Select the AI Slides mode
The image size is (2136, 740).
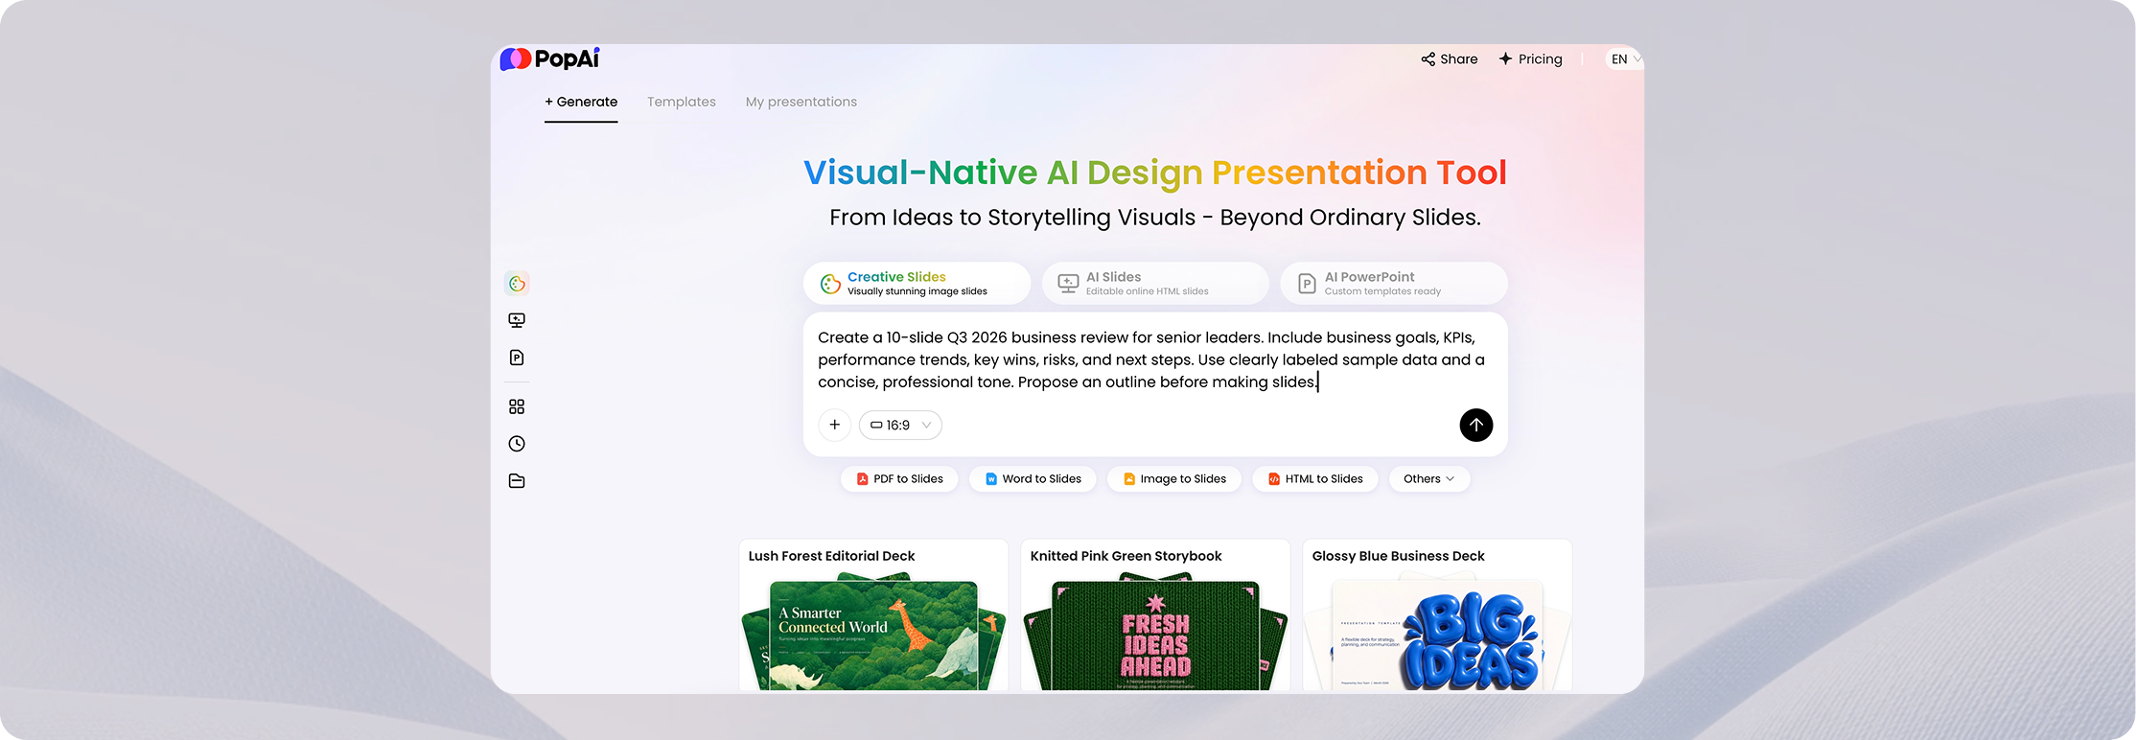1155,284
